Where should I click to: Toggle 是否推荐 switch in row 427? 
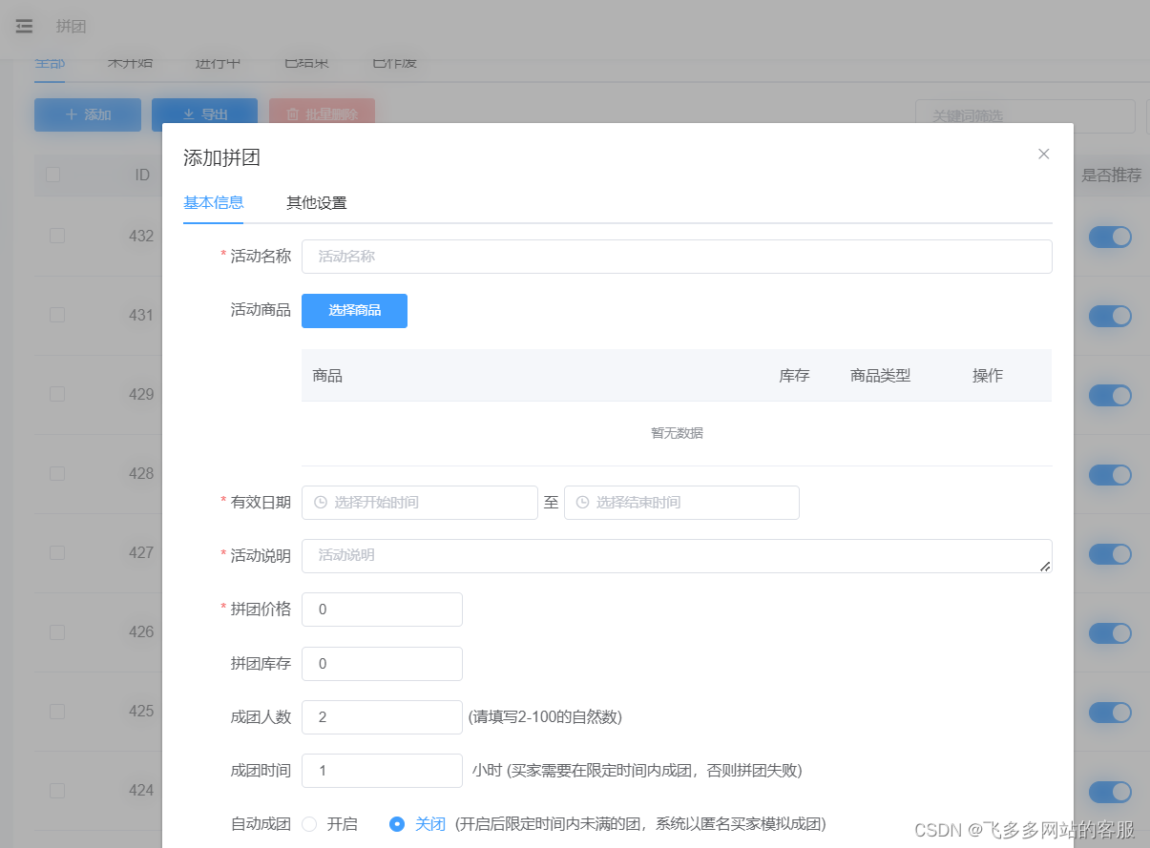(x=1110, y=553)
